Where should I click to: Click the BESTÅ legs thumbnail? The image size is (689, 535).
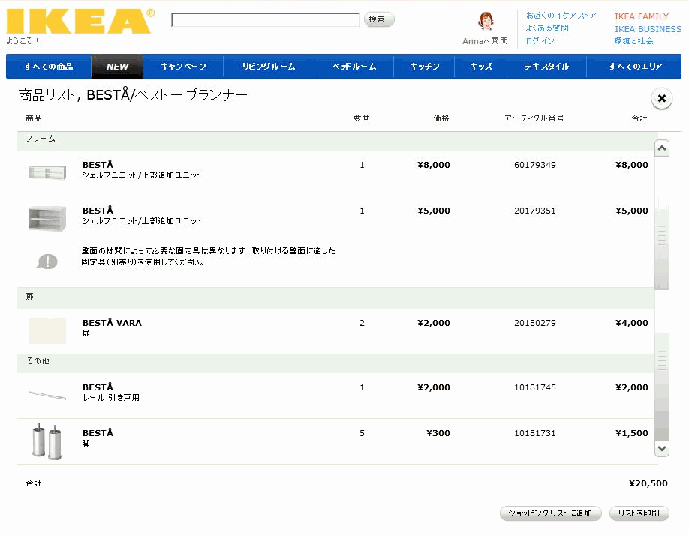[47, 441]
